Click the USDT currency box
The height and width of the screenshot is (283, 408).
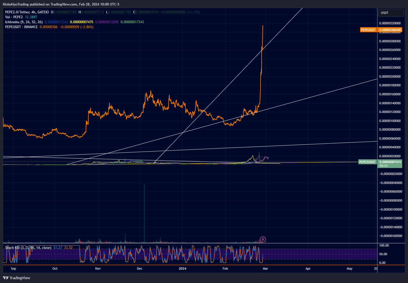391,13
